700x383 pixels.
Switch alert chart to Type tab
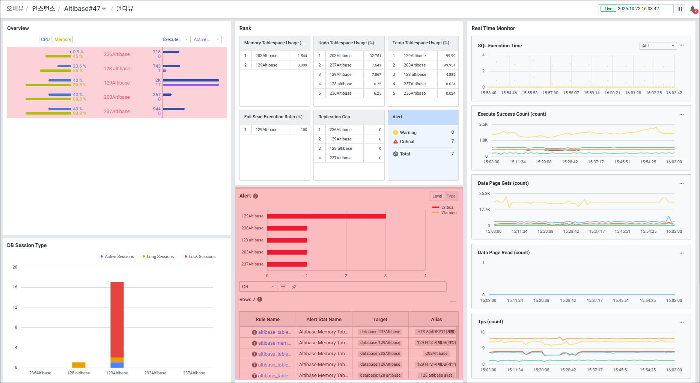point(451,196)
